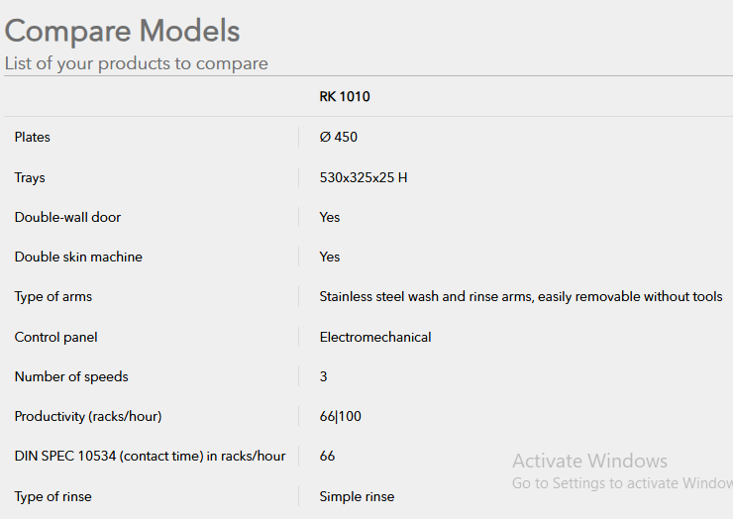Select the Compare Models heading
The height and width of the screenshot is (519, 733).
pos(123,32)
